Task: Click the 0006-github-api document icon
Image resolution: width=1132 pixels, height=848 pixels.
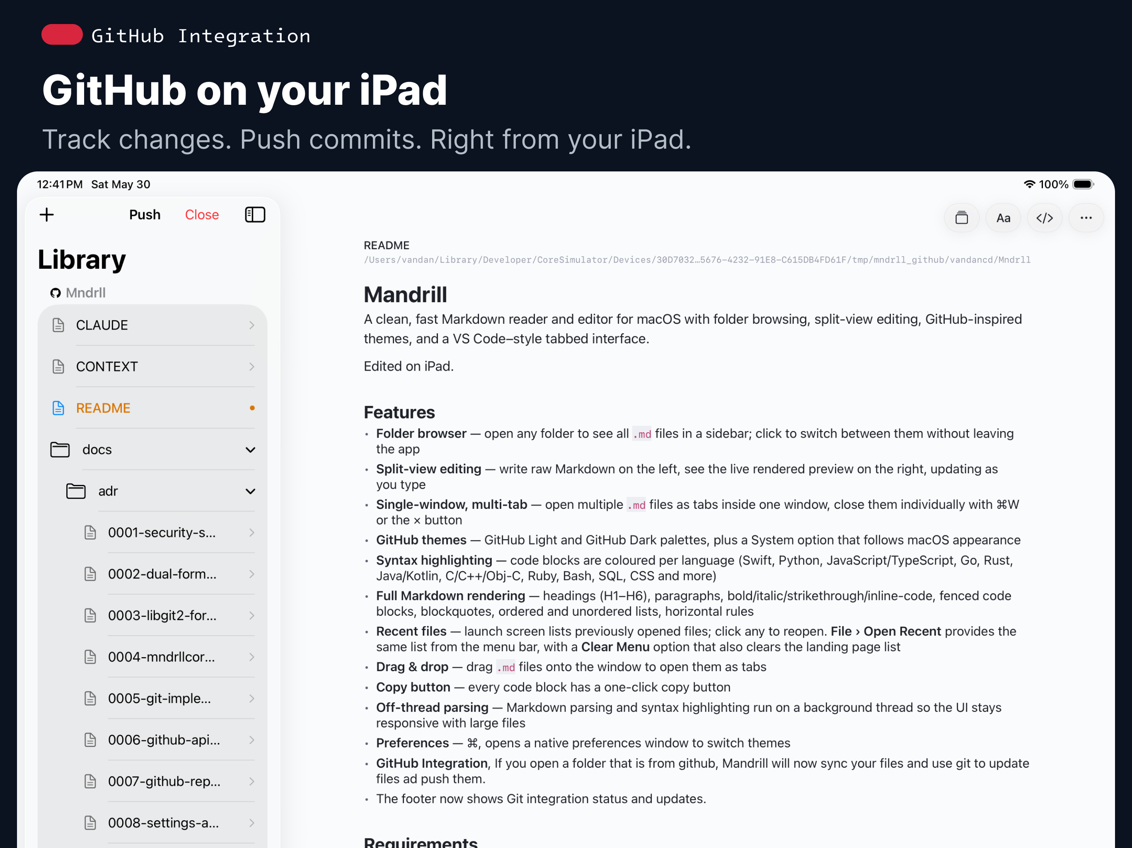Action: pyautogui.click(x=90, y=740)
